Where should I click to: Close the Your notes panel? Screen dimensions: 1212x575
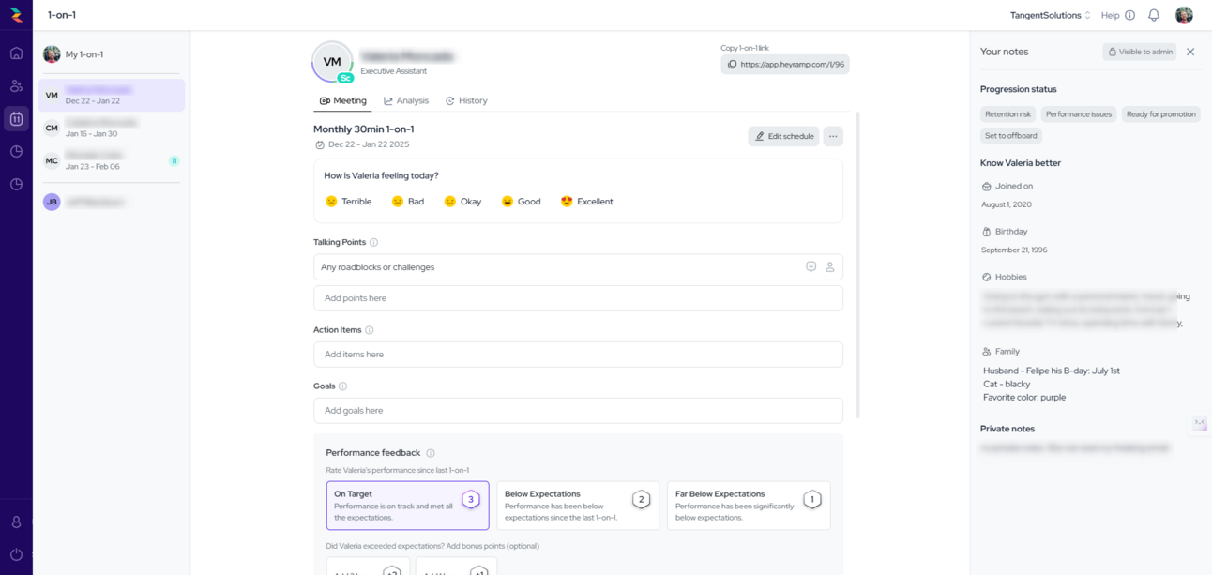1190,52
